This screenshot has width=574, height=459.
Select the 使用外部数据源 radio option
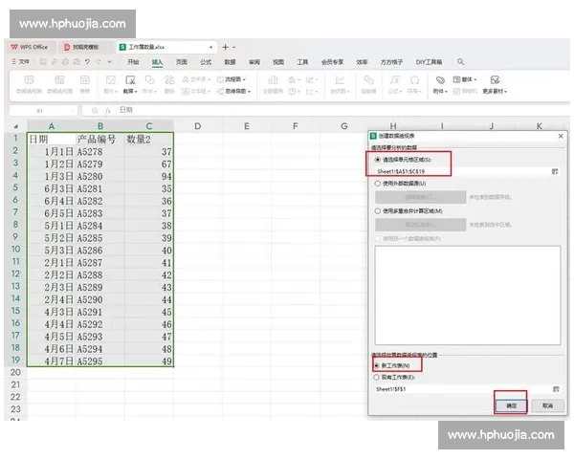coord(377,182)
